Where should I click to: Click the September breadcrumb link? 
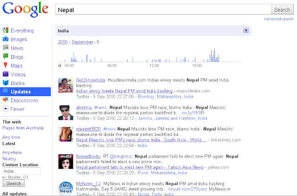click(x=82, y=42)
